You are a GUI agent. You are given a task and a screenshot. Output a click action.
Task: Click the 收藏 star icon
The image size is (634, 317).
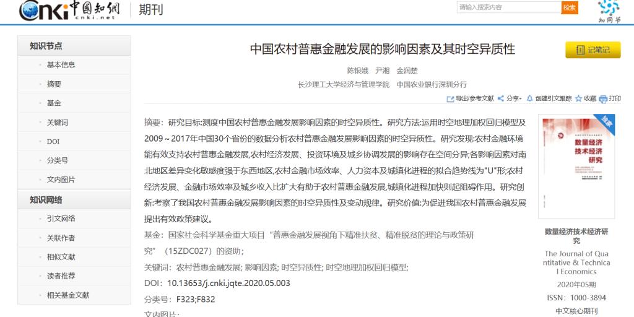(578, 98)
